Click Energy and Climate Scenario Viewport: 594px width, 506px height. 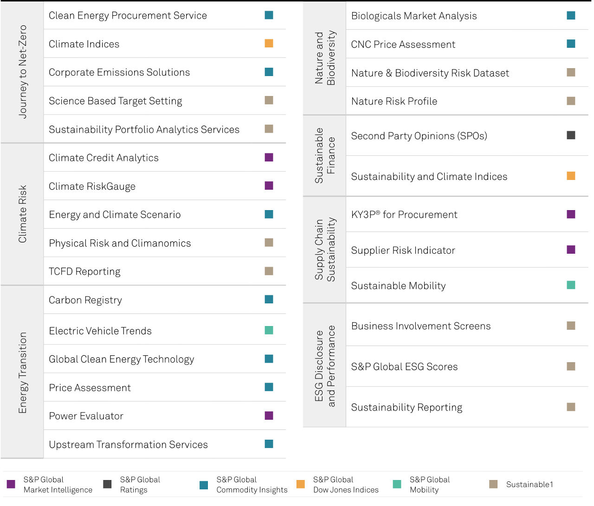(115, 215)
